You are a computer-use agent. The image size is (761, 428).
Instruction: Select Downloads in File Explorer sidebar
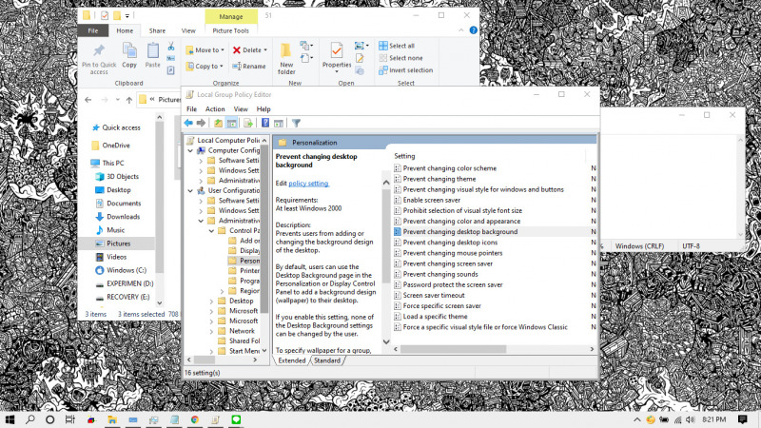coord(124,217)
